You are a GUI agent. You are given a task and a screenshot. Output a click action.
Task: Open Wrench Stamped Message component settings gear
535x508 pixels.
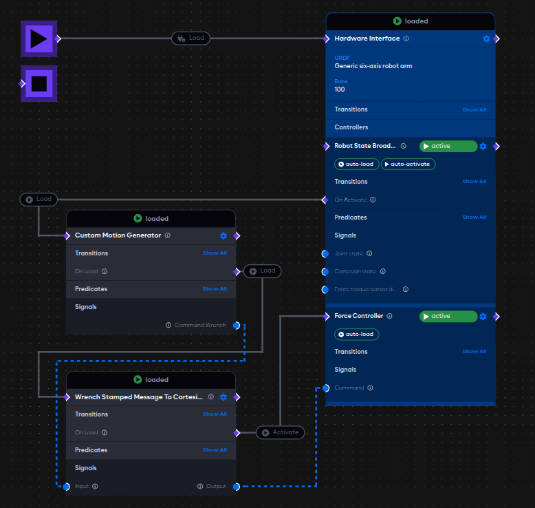(x=223, y=397)
